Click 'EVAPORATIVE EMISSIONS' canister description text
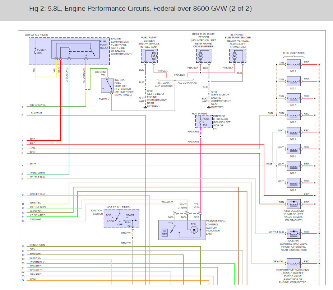 pyautogui.click(x=292, y=276)
